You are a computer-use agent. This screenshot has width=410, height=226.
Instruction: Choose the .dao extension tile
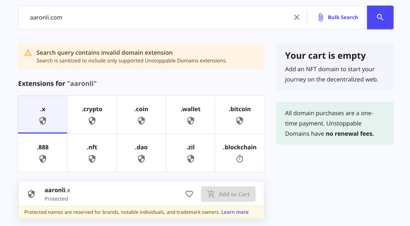coord(141,153)
